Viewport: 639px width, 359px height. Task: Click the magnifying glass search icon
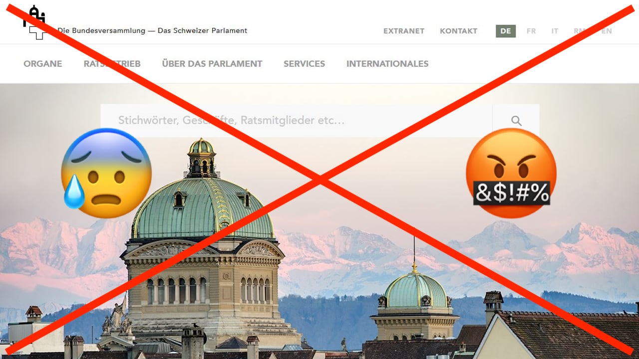point(516,121)
